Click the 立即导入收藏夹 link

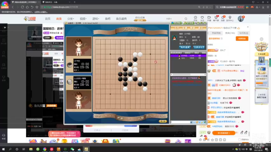click(41, 12)
